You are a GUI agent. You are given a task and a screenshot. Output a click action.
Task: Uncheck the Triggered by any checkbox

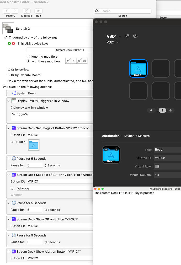coord(6,37)
